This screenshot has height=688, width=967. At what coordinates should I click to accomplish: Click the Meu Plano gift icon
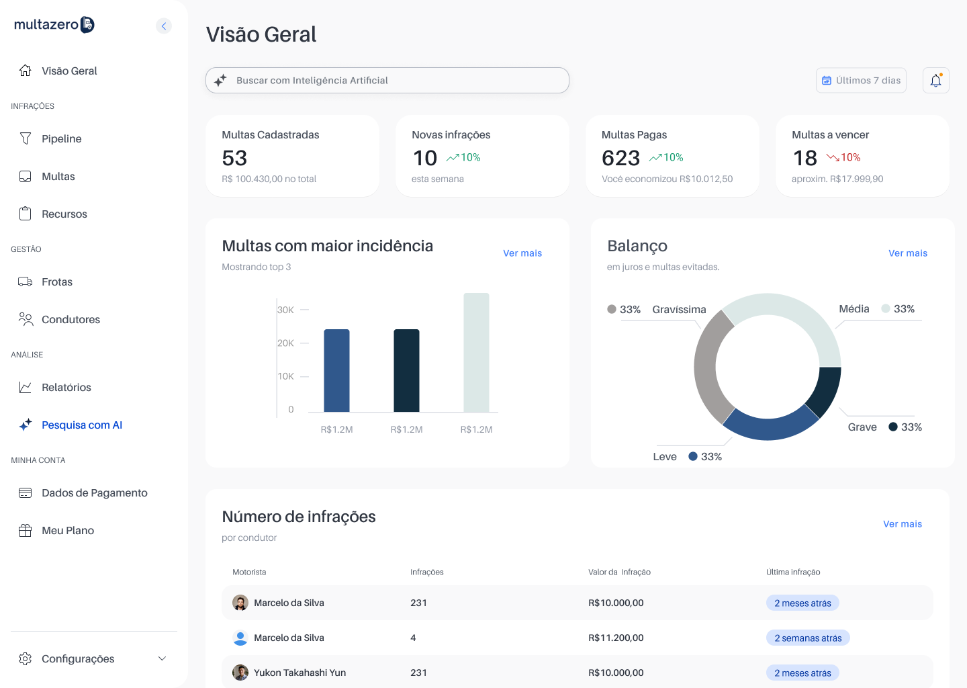click(26, 530)
